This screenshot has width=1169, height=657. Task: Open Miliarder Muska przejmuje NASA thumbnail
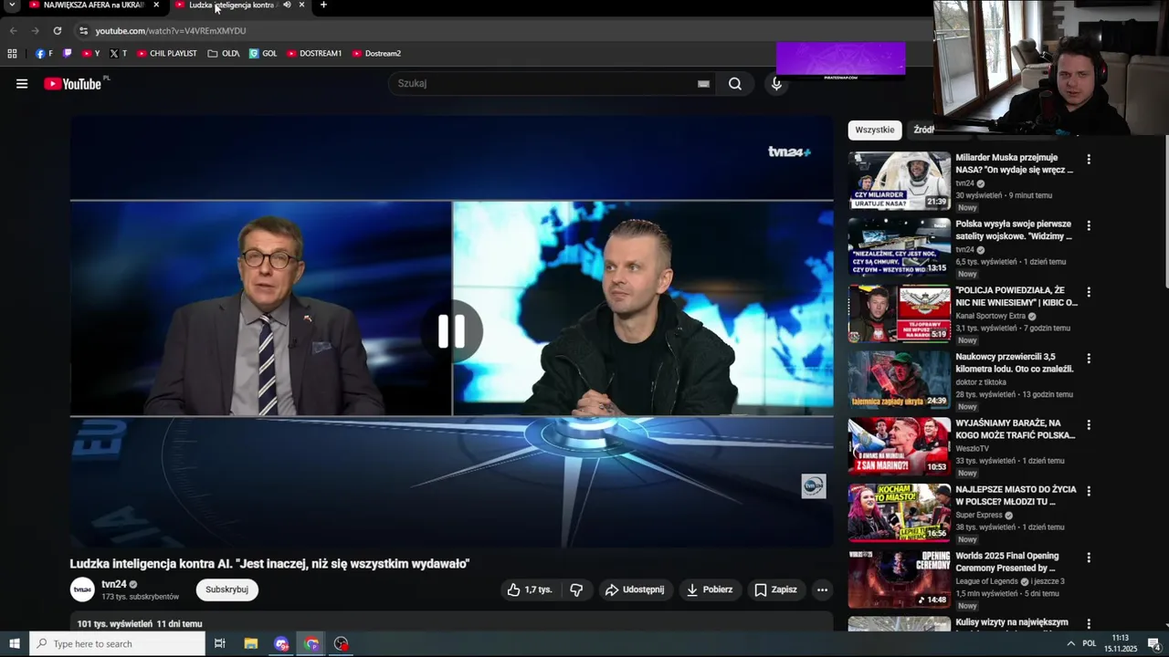click(x=900, y=181)
